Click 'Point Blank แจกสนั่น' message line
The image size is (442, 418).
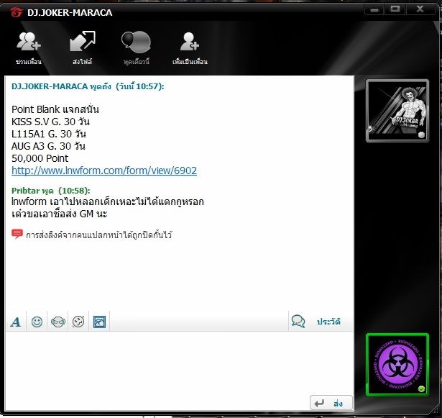click(x=55, y=109)
